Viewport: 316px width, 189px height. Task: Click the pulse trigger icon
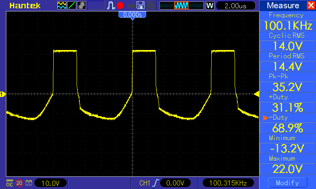tap(111, 6)
